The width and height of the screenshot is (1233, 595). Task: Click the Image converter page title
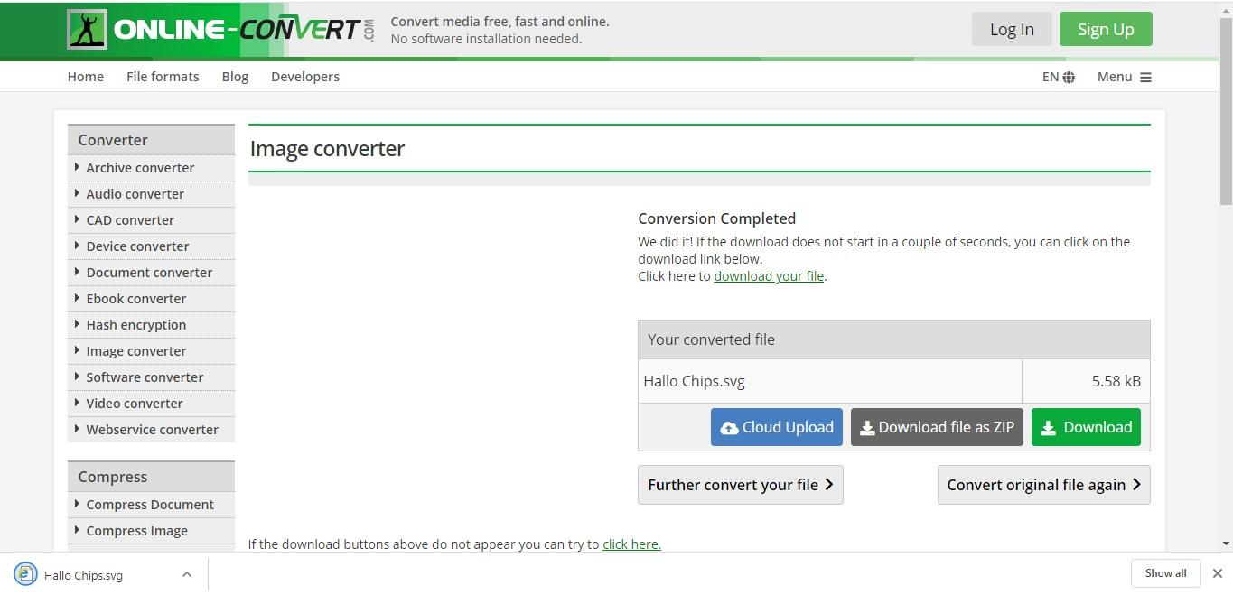(327, 149)
